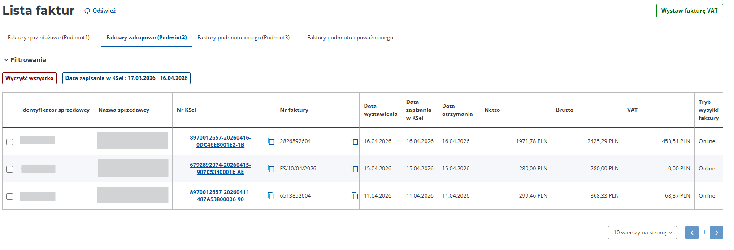Tick checkbox for invoice FS/10/04/2026 row
This screenshot has height=250, width=734.
point(10,169)
